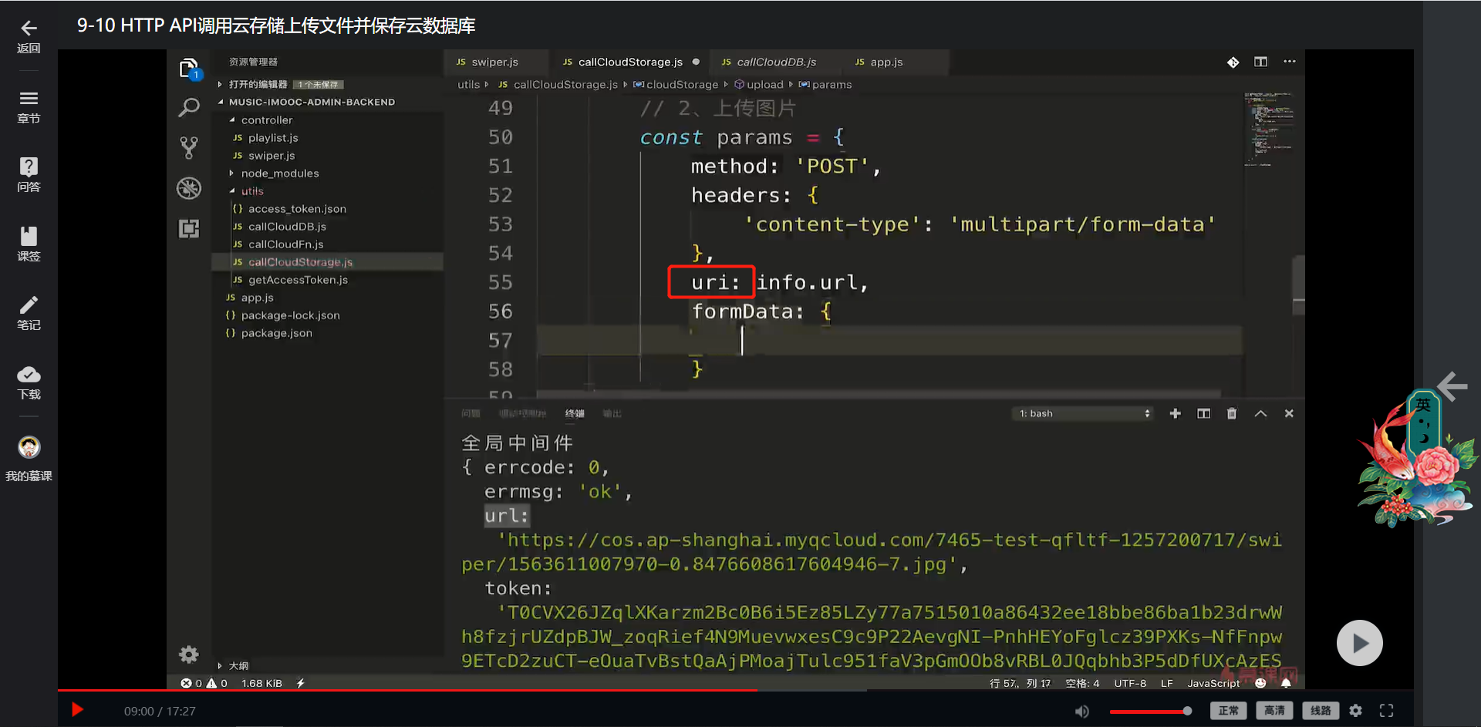This screenshot has width=1481, height=727.
Task: Seek on the red video progress bar
Action: pyautogui.click(x=736, y=690)
